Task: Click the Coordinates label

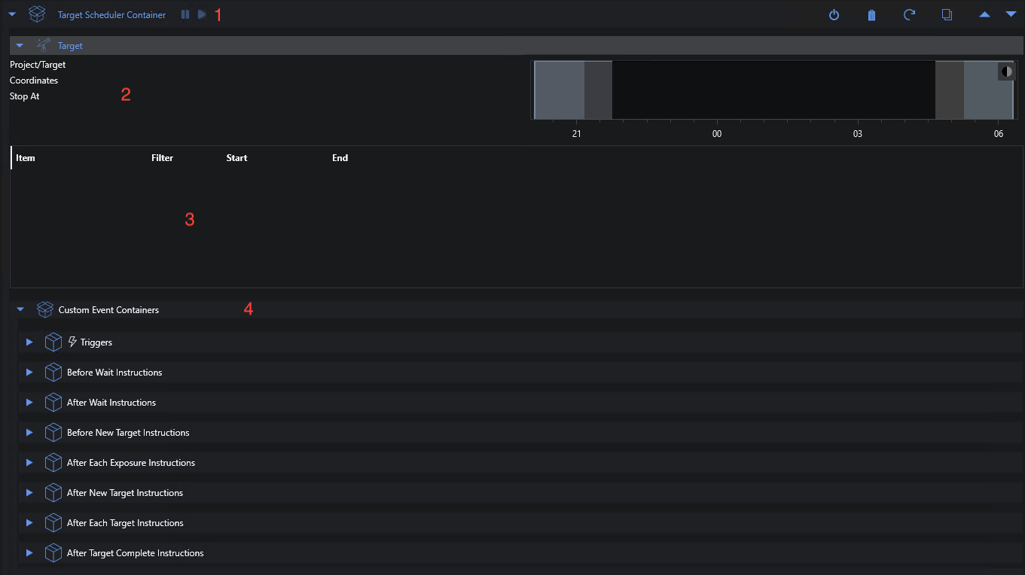Action: [x=34, y=81]
